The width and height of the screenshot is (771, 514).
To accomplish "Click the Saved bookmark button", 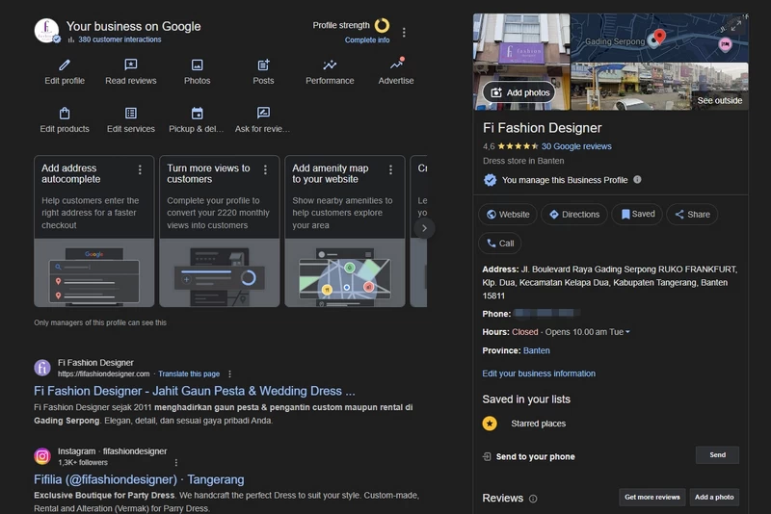I will [x=638, y=214].
